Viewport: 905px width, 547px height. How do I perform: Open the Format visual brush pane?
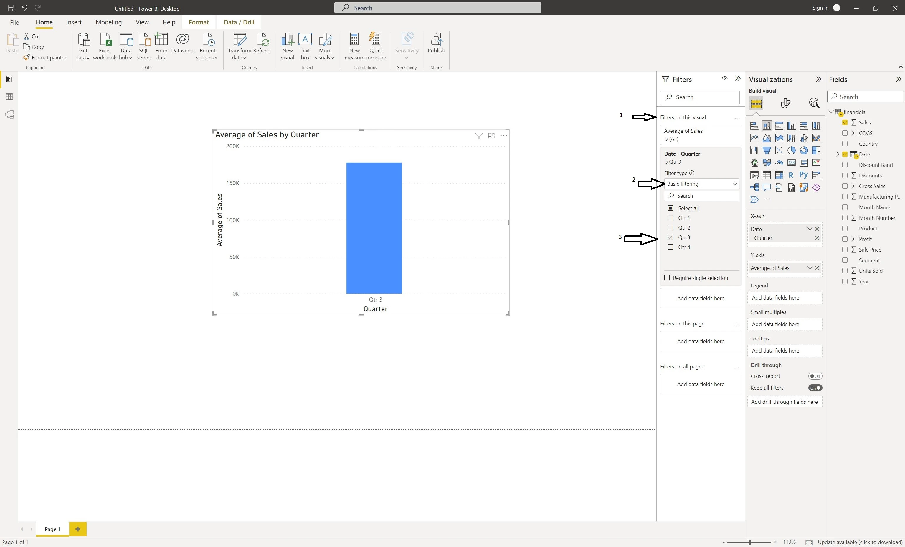785,104
